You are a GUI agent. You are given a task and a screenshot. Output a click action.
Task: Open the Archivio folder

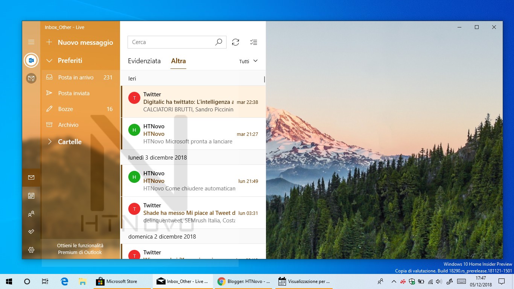(80, 125)
